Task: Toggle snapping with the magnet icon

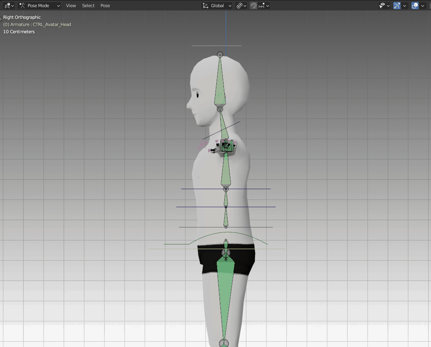Action: click(x=254, y=6)
